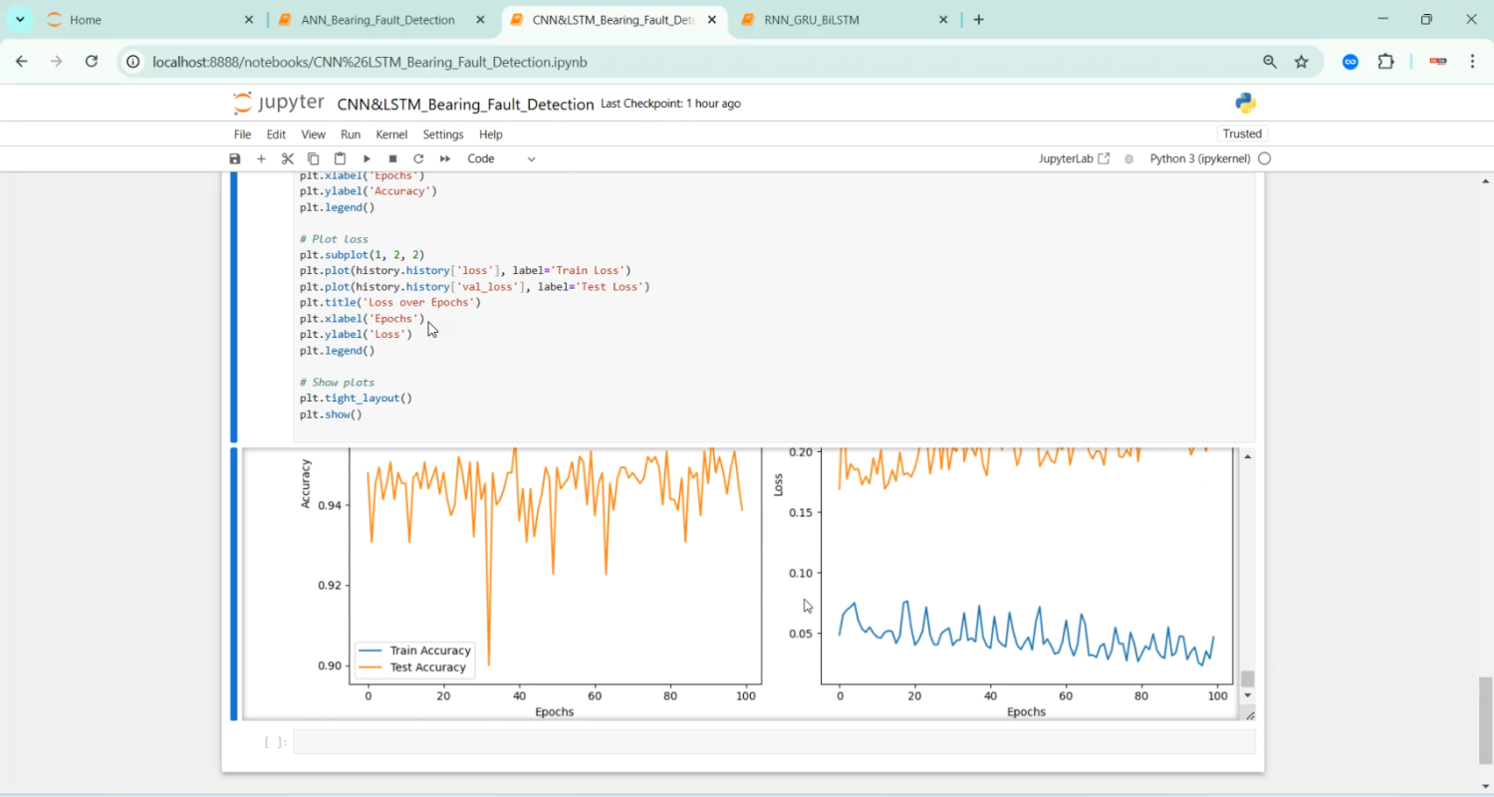Open the Run menu

click(x=351, y=134)
